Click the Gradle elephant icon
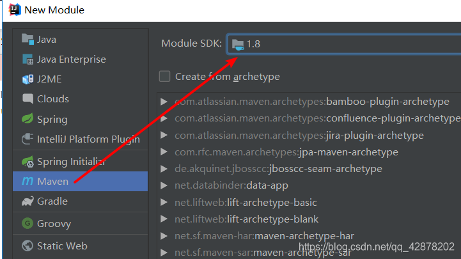The image size is (461, 259). click(x=27, y=201)
